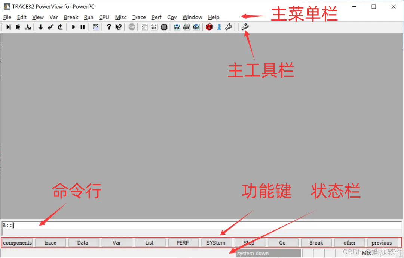This screenshot has width=404, height=258.
Task: Click the red cube toolbar icon
Action: [x=209, y=27]
